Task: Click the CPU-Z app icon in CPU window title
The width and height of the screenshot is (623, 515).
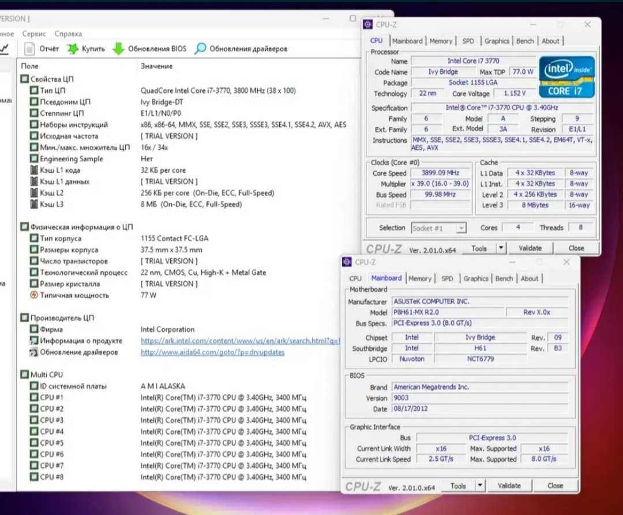Action: (x=368, y=25)
